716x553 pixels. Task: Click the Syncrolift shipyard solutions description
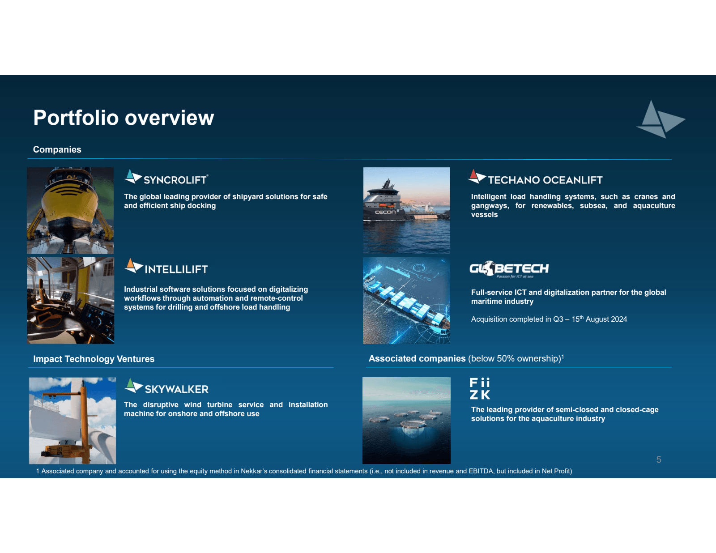226,201
